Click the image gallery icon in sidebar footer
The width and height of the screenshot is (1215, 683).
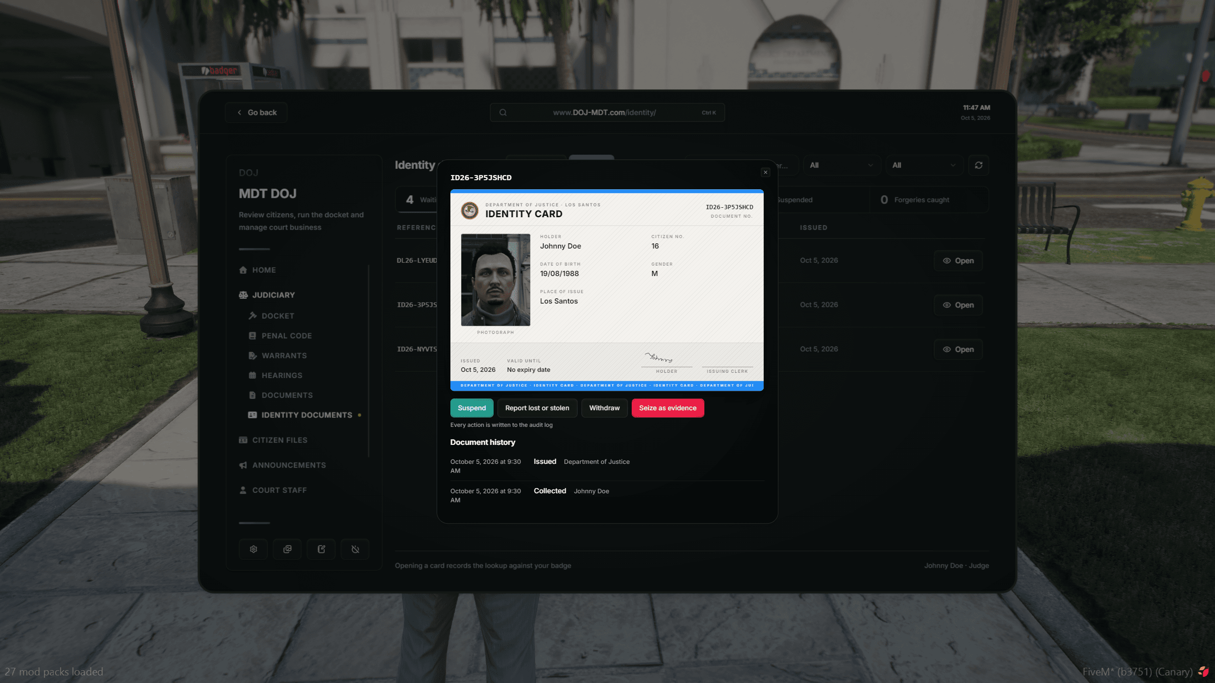(x=287, y=549)
